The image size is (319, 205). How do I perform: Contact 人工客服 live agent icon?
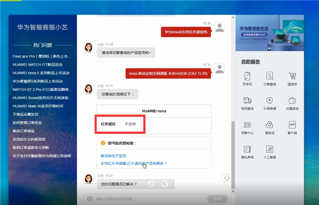(x=270, y=149)
